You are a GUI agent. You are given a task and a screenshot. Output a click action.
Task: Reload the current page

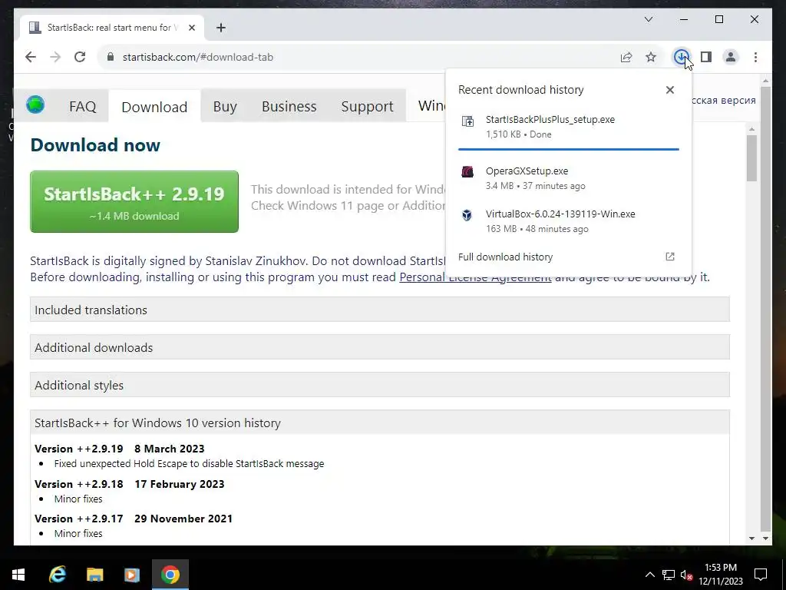[x=80, y=57]
